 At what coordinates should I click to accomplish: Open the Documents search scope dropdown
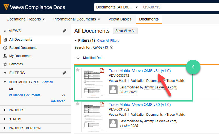pos(117,7)
